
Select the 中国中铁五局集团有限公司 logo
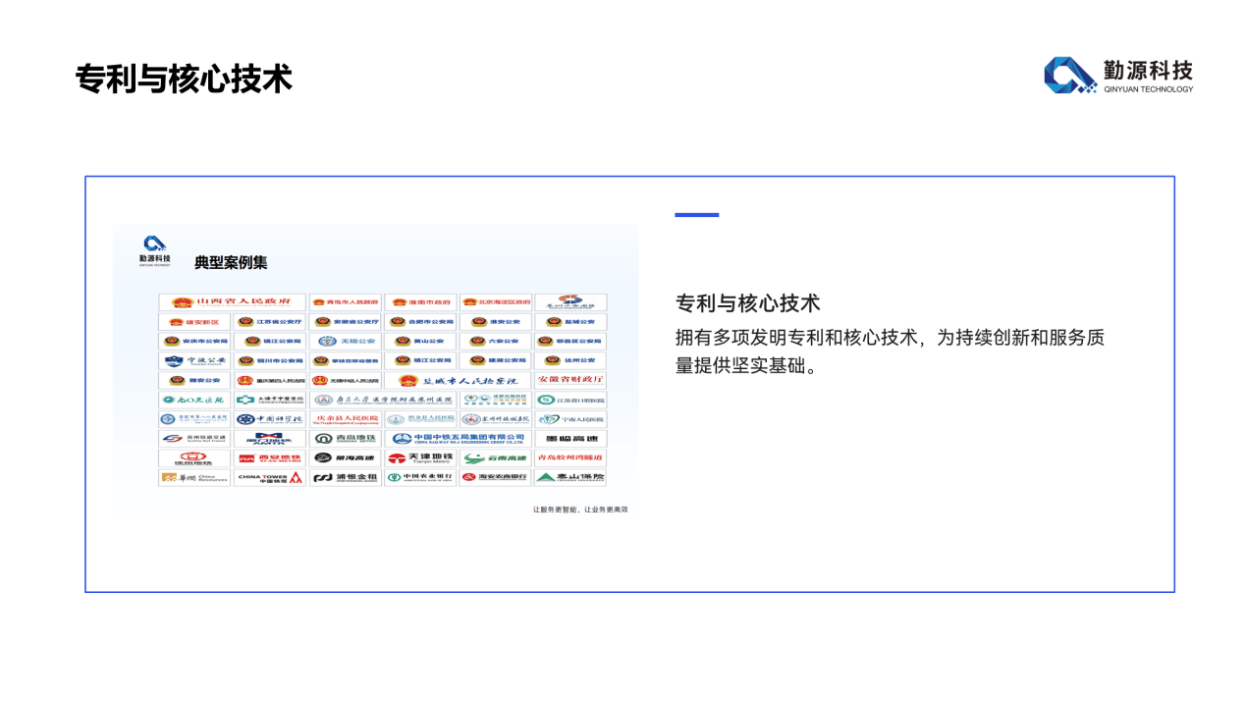459,439
